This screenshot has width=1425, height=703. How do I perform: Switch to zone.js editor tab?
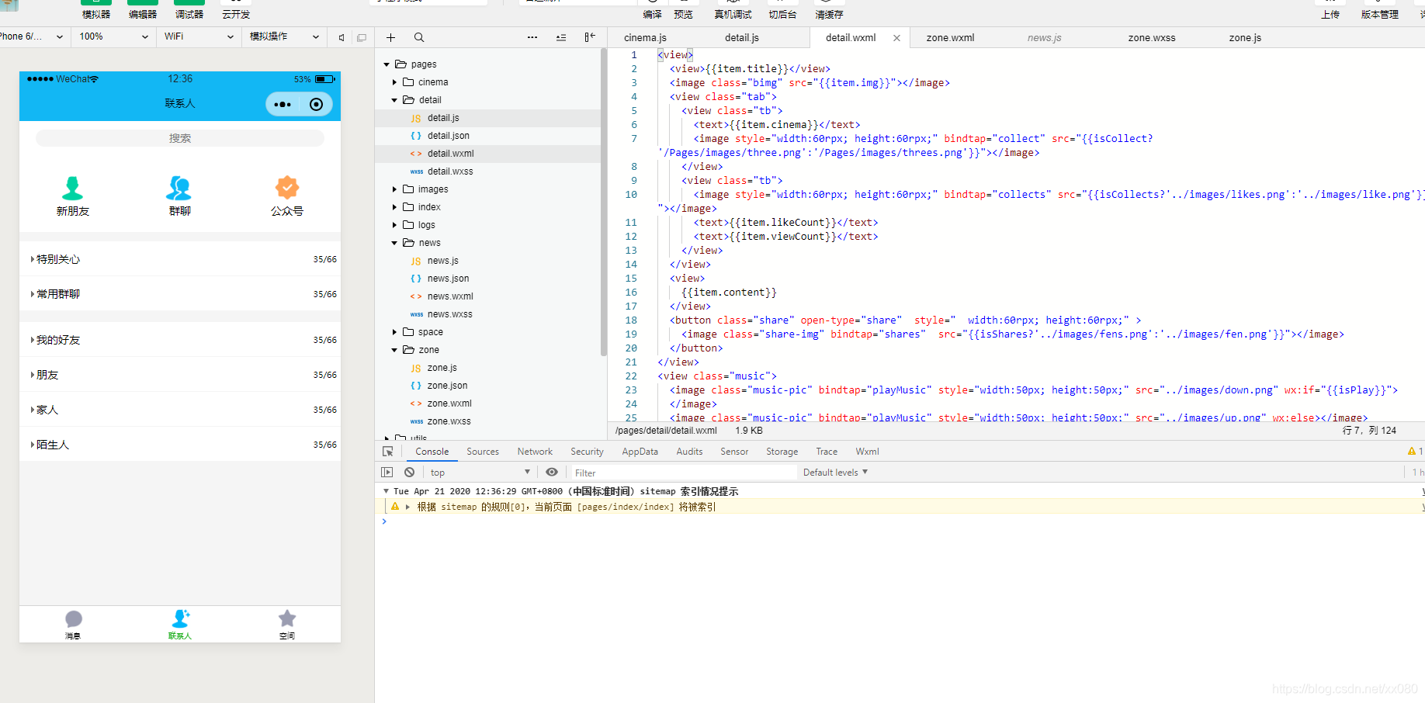pyautogui.click(x=1245, y=37)
